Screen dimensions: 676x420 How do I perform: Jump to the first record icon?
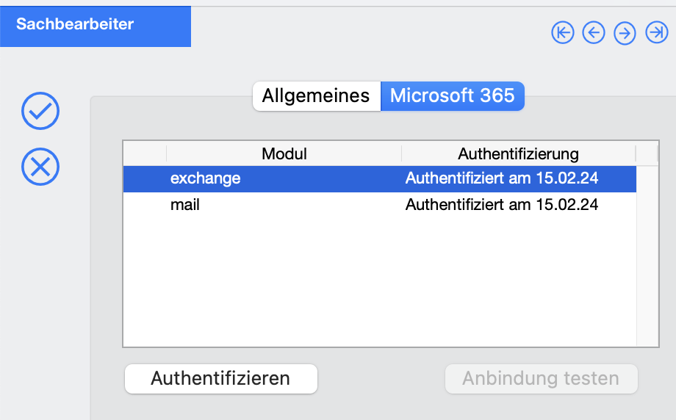pos(563,33)
